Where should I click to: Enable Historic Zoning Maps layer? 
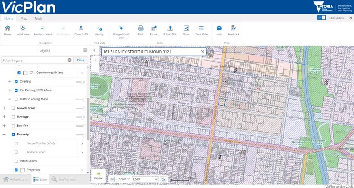[x=16, y=99]
